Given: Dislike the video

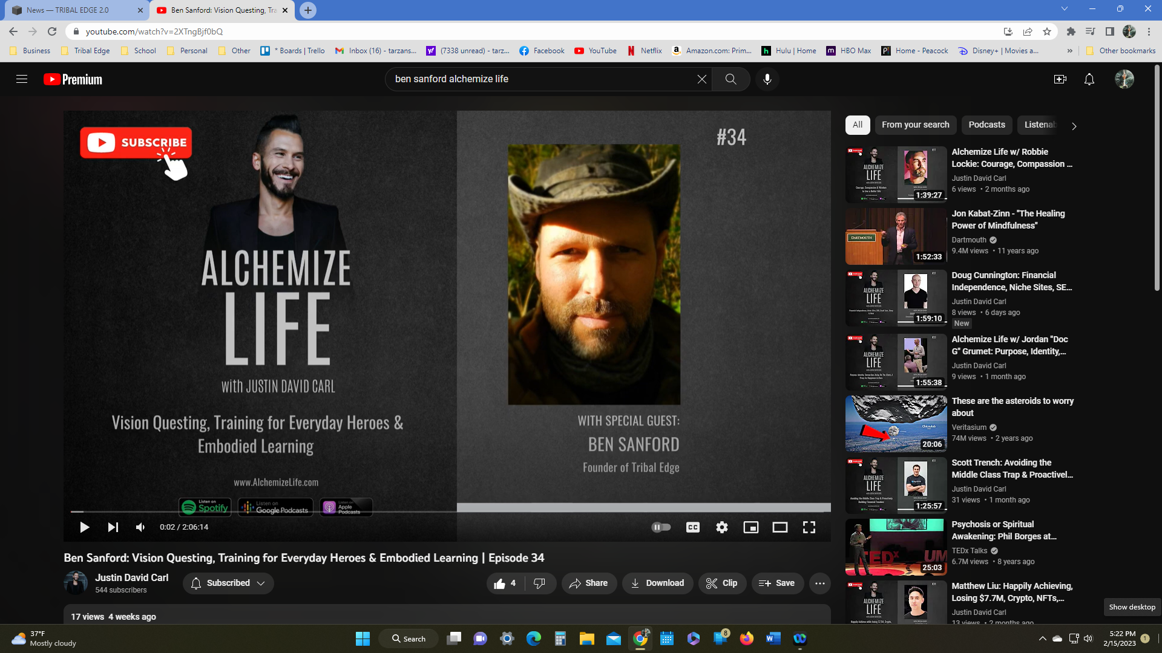Looking at the screenshot, I should [x=539, y=583].
